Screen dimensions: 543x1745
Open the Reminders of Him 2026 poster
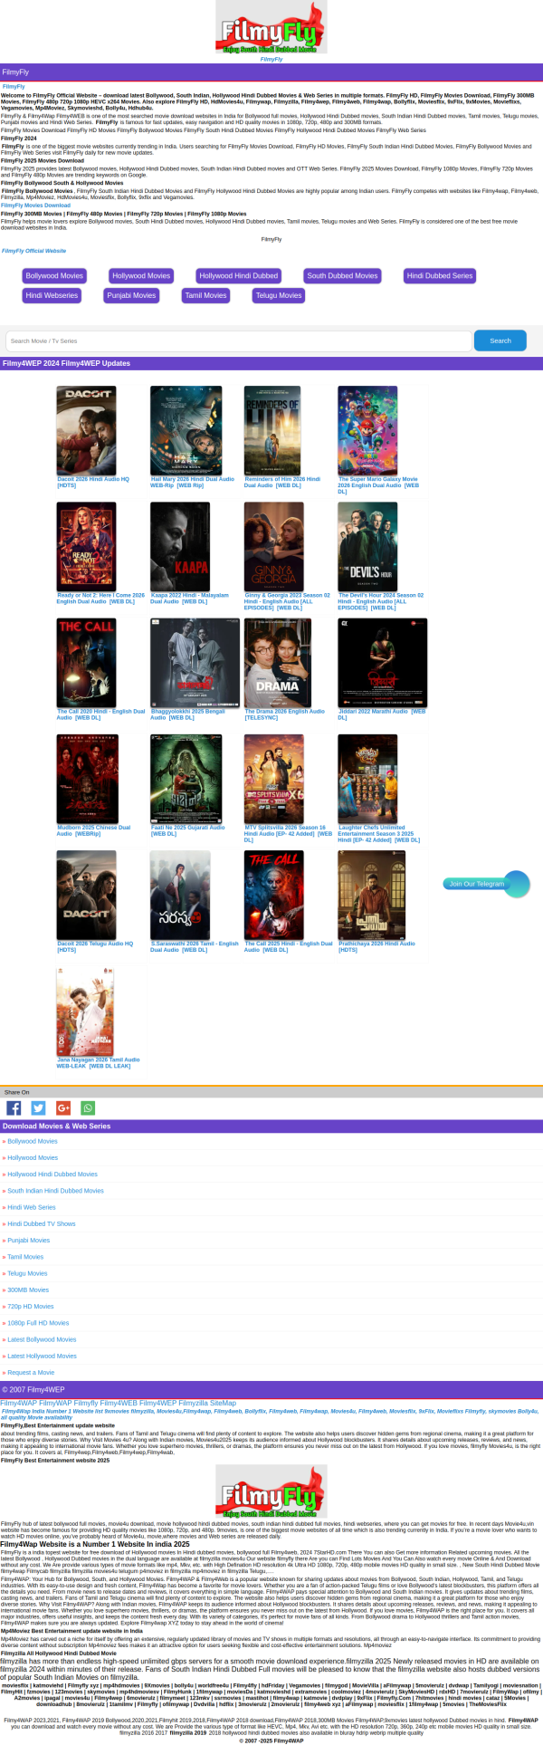click(272, 430)
